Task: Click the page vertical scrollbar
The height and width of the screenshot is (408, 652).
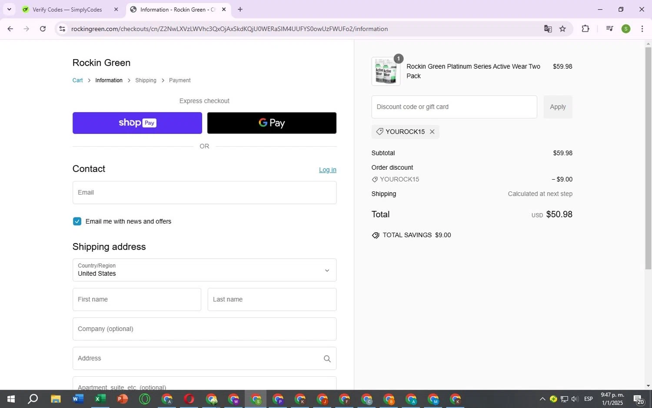Action: point(648,159)
